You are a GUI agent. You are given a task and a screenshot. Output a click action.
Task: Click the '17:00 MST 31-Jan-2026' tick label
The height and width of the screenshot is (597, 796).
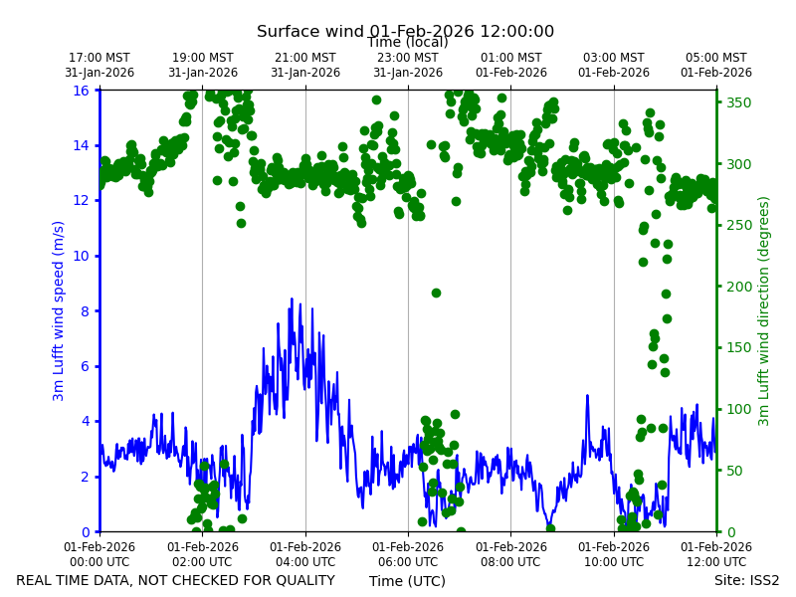coord(99,65)
